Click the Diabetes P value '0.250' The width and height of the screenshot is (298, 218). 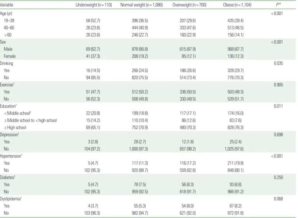[279, 178]
